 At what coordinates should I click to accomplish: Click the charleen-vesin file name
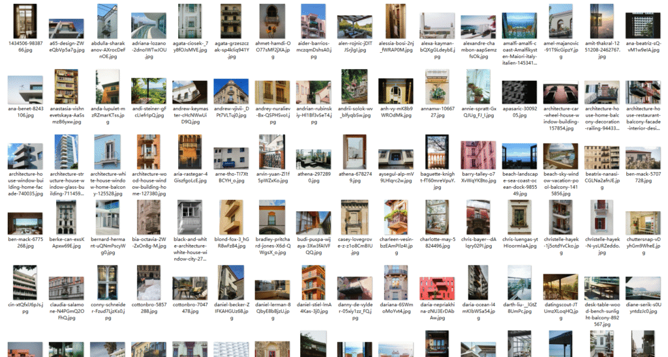(396, 246)
